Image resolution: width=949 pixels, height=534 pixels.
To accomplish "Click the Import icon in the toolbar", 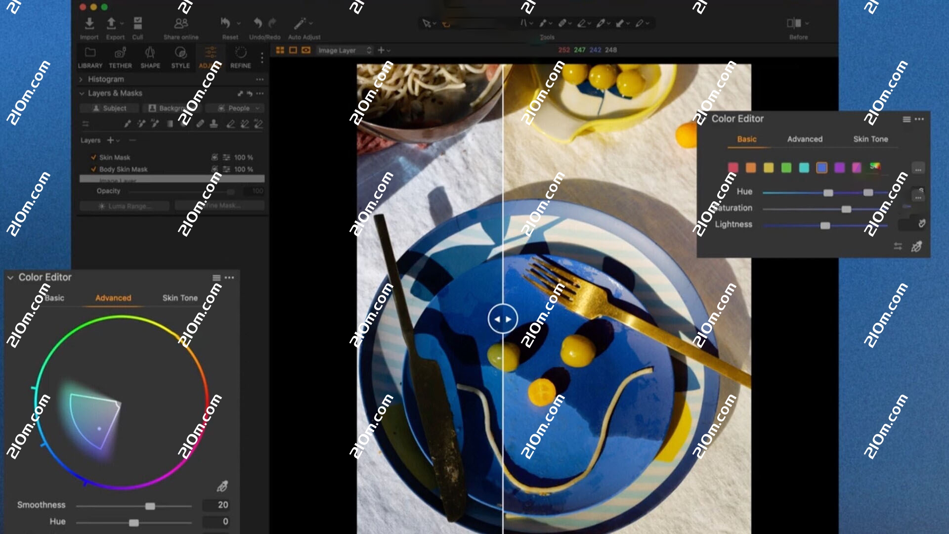I will click(x=89, y=23).
